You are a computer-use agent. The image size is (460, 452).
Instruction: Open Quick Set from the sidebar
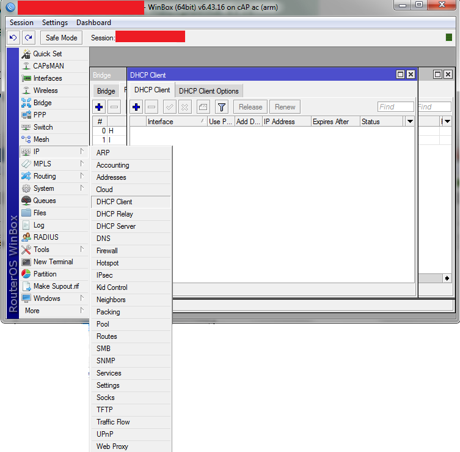click(x=54, y=54)
